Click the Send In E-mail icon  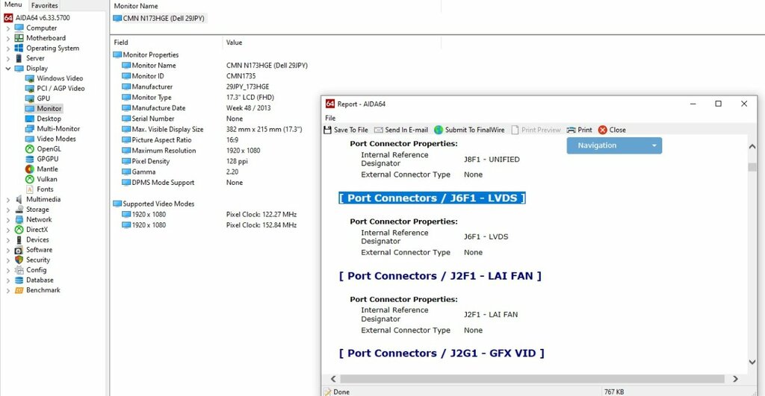click(379, 130)
